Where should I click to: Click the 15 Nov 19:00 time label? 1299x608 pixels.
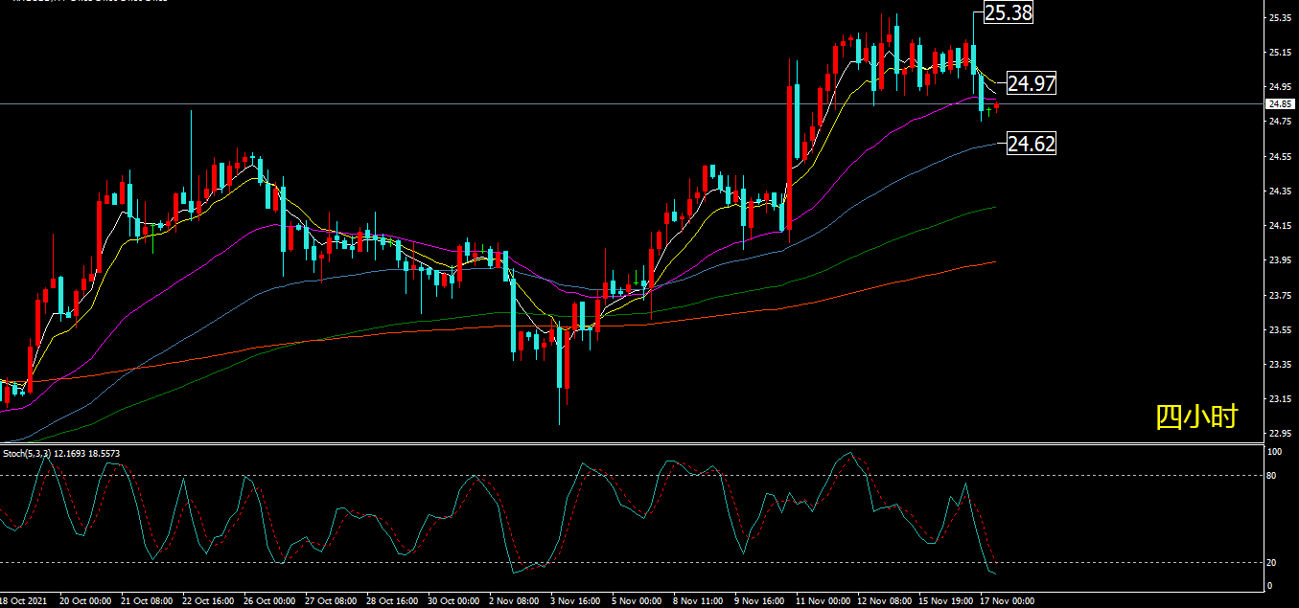click(x=945, y=600)
